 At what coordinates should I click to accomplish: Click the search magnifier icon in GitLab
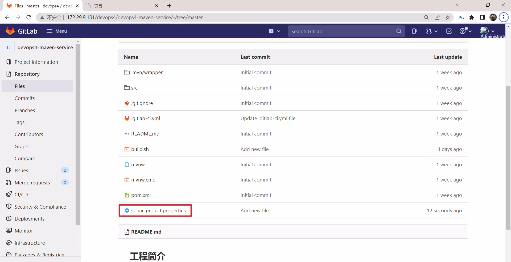click(x=399, y=31)
